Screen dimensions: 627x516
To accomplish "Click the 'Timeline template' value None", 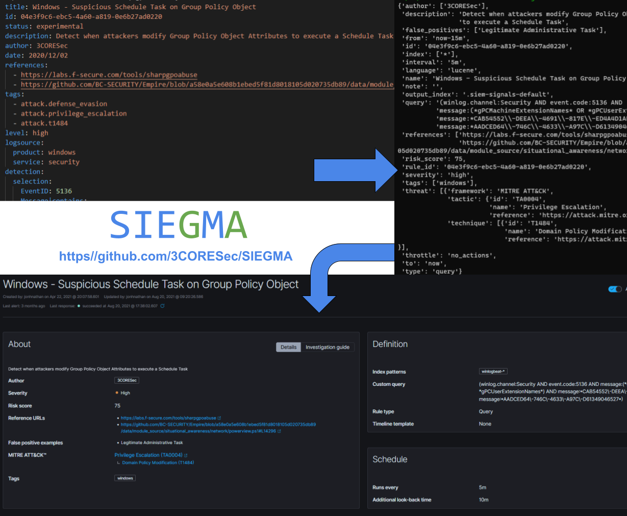I will 485,424.
